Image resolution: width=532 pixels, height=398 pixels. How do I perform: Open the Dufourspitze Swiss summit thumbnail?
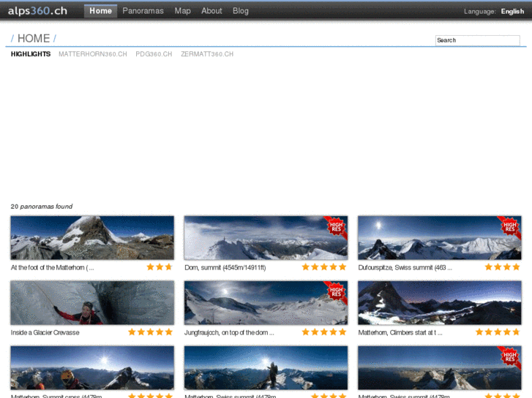pyautogui.click(x=440, y=238)
